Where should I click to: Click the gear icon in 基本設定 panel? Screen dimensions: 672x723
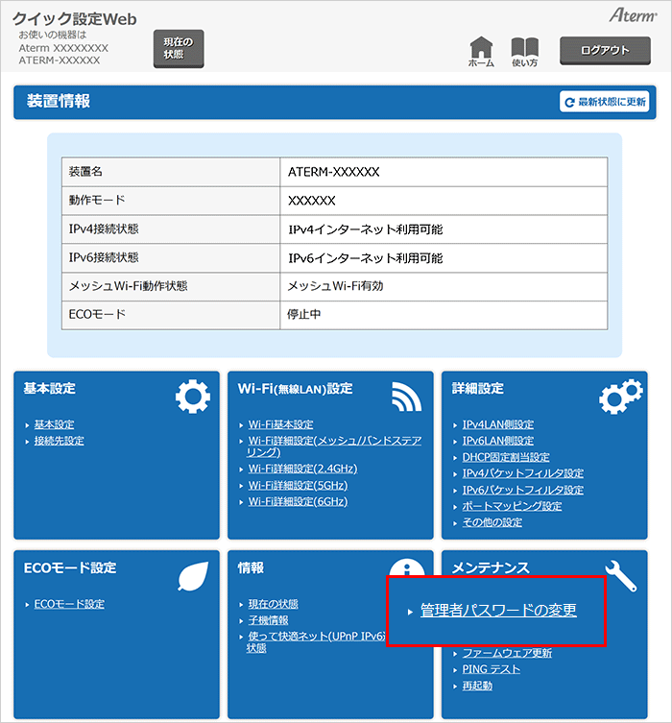click(x=192, y=396)
